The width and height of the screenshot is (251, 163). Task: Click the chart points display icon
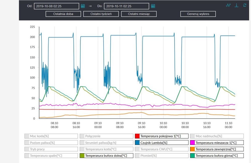(x=228, y=5)
